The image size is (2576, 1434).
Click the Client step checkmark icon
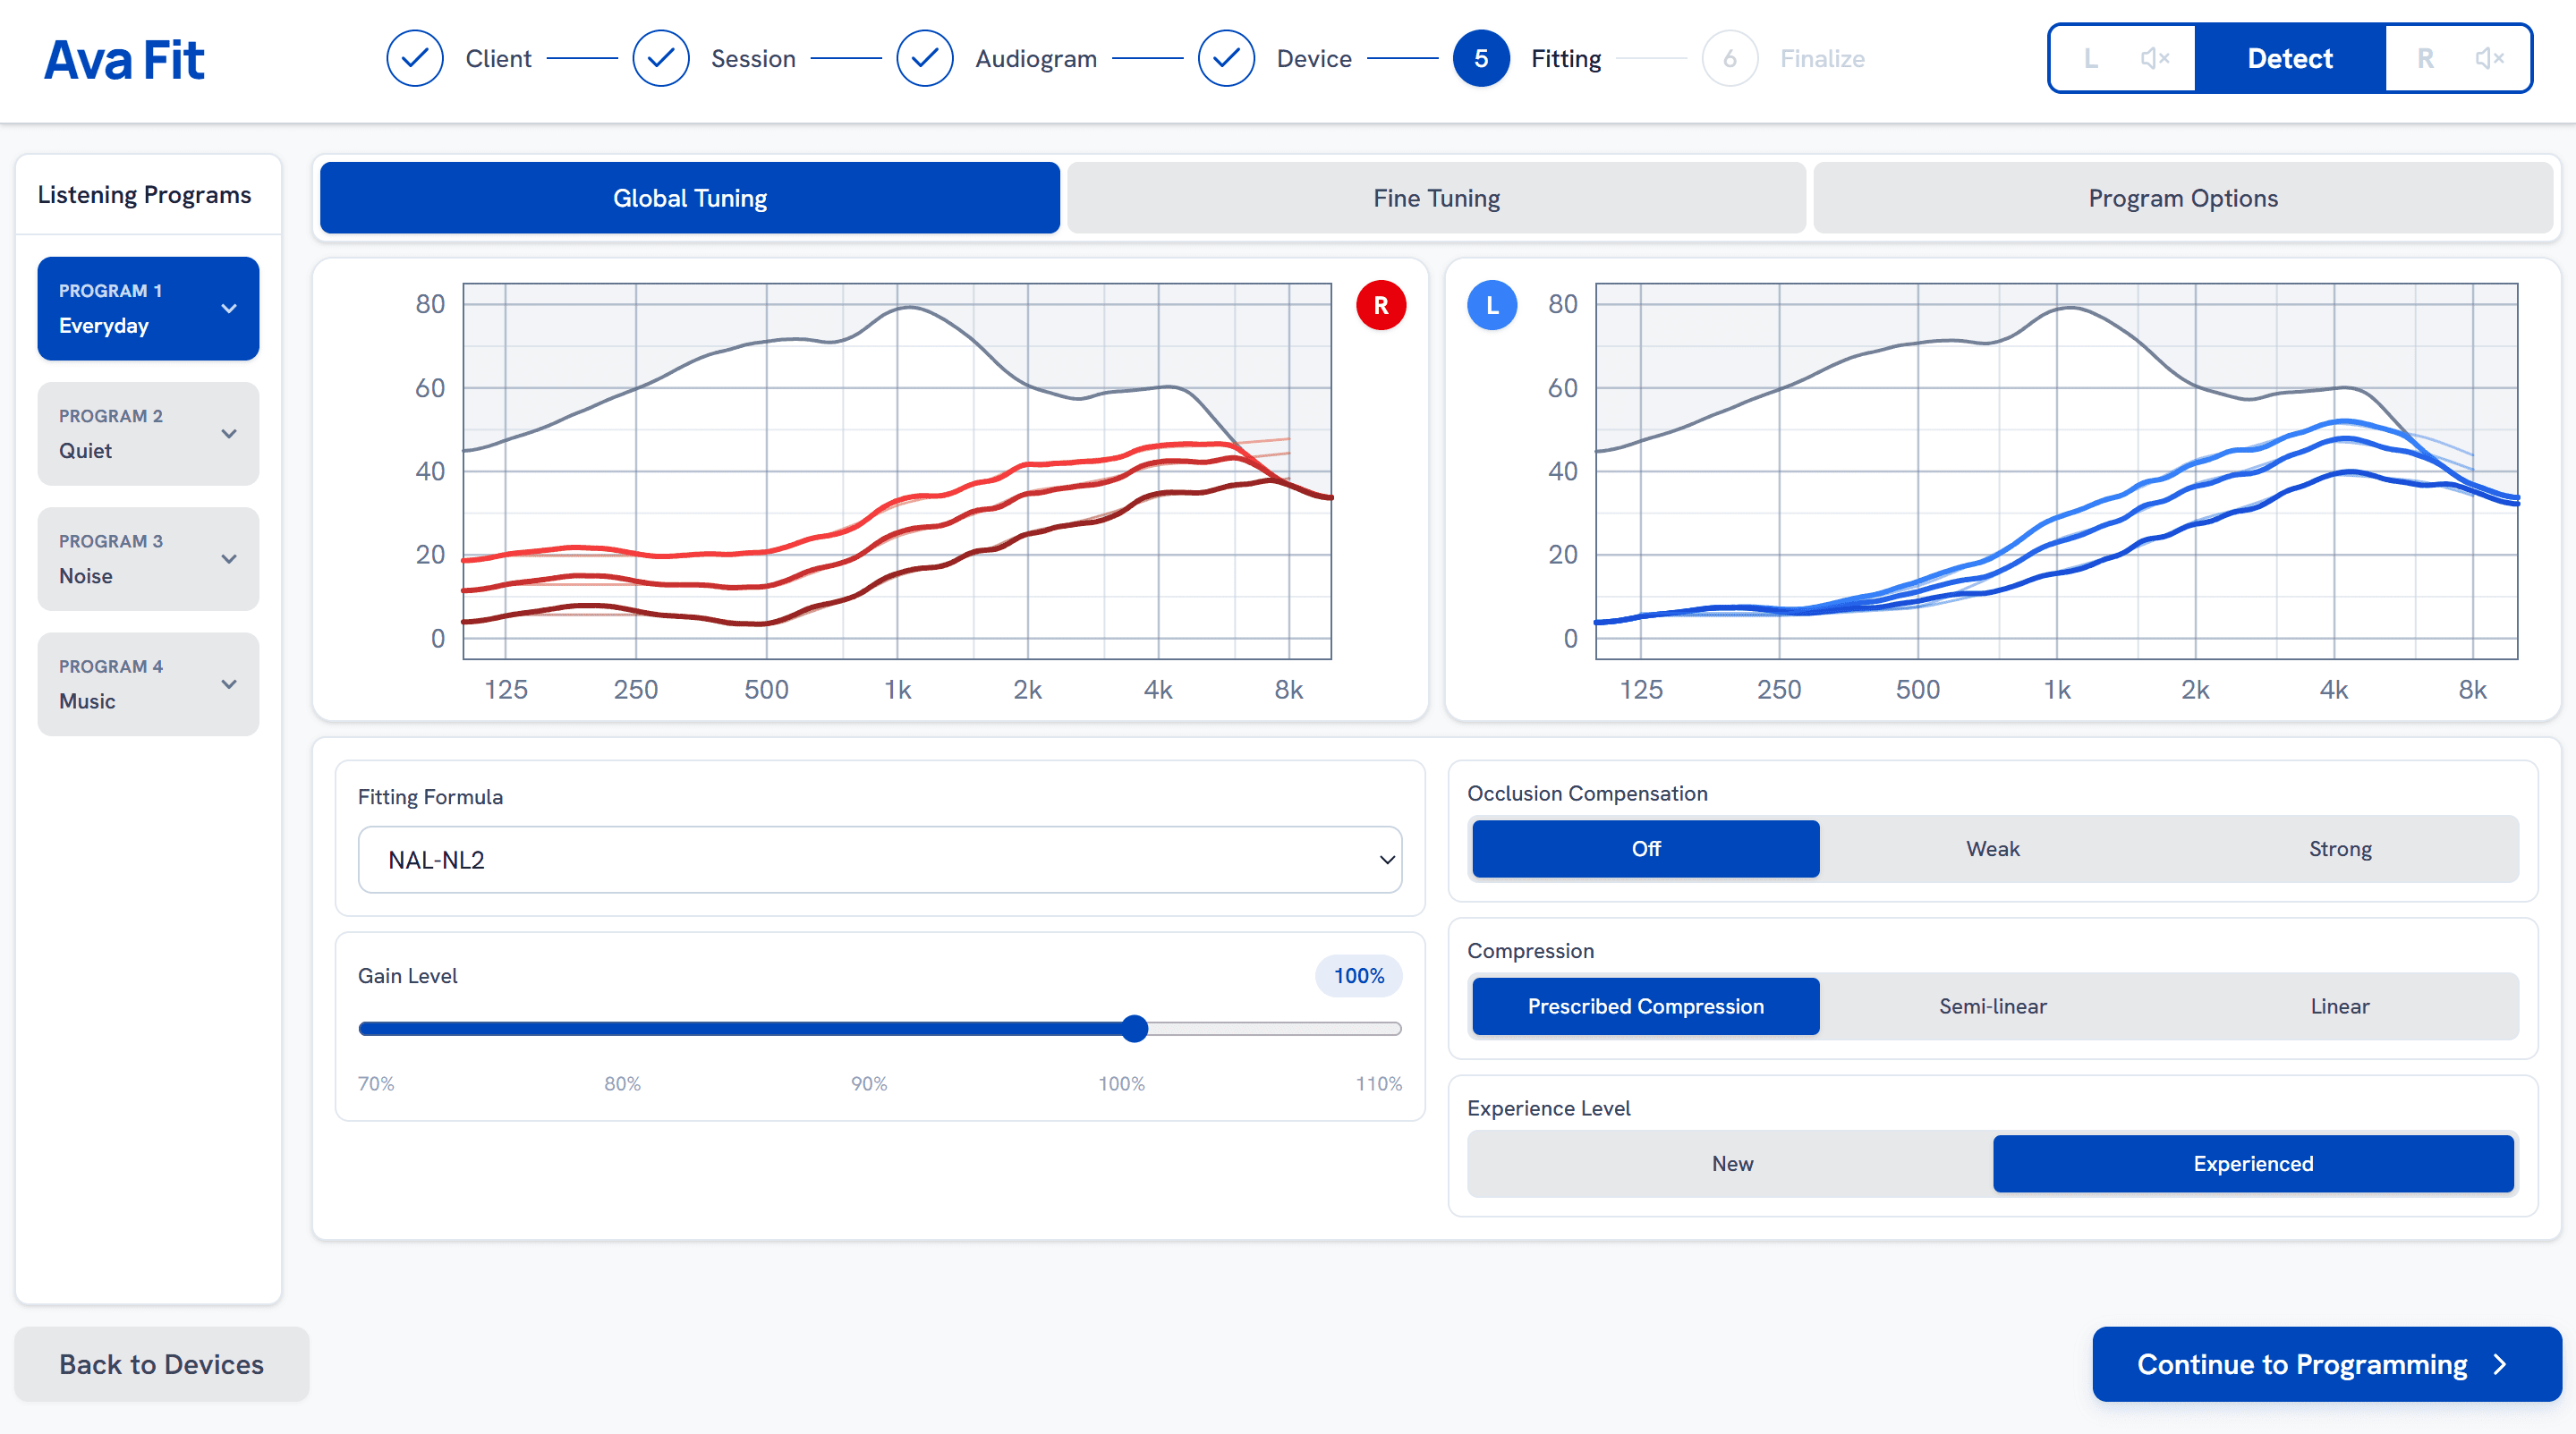(415, 58)
